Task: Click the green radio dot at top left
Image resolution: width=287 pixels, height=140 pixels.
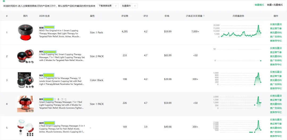Action: (4, 1)
